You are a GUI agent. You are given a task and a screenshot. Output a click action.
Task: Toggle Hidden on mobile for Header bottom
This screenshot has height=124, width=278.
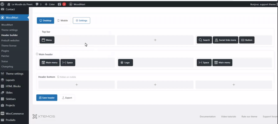click(67, 77)
